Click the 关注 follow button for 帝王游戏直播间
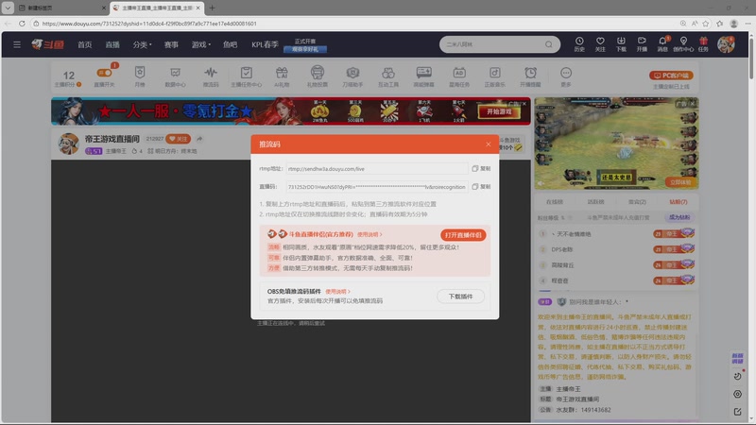 tap(179, 139)
